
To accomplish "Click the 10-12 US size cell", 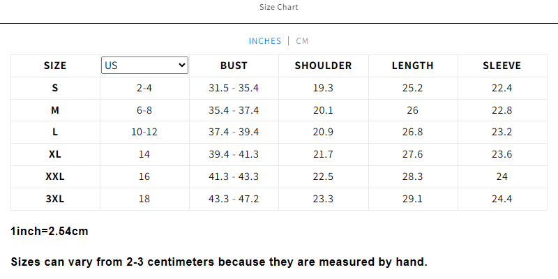I will pyautogui.click(x=144, y=133).
